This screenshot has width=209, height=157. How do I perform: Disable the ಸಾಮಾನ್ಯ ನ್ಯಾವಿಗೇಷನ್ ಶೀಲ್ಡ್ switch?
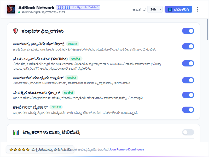[188, 46]
